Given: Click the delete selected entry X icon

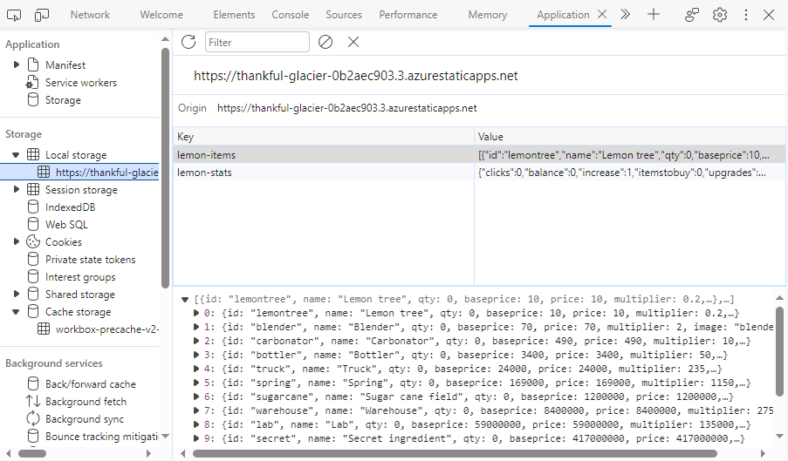Looking at the screenshot, I should (x=353, y=42).
